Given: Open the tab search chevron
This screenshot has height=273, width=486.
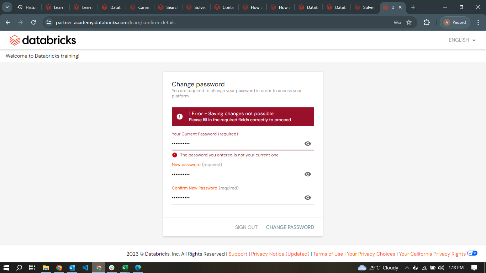Looking at the screenshot, I should [7, 7].
